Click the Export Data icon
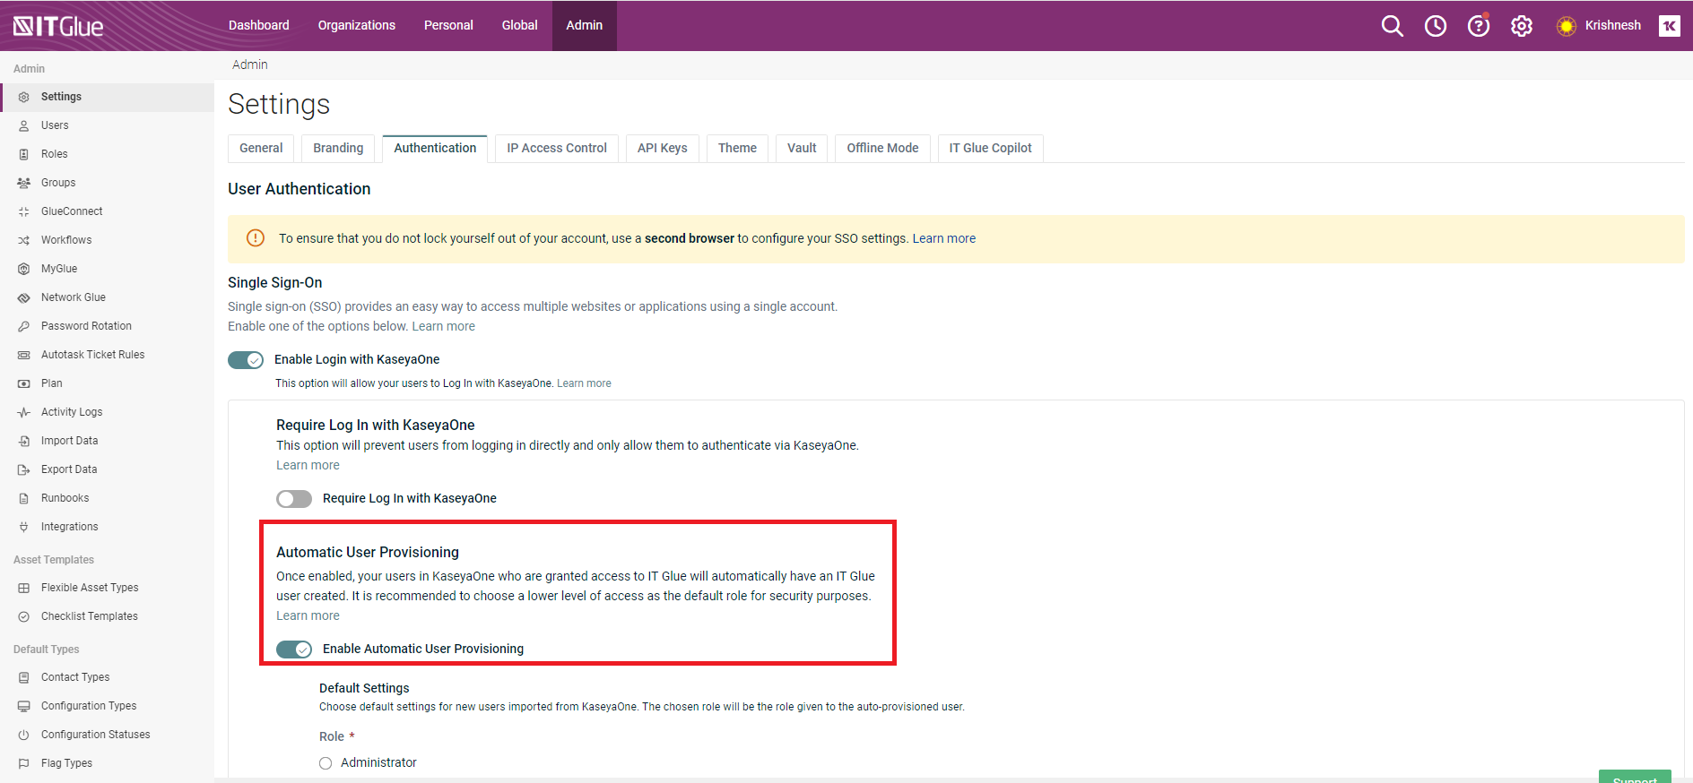The image size is (1693, 783). [24, 469]
